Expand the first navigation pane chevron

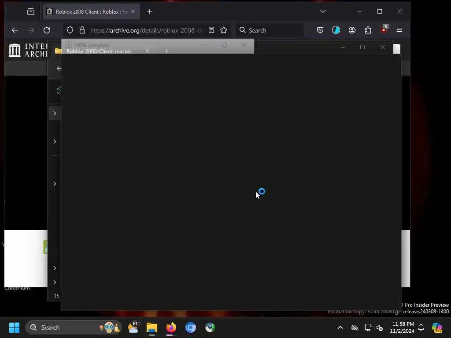(55, 113)
